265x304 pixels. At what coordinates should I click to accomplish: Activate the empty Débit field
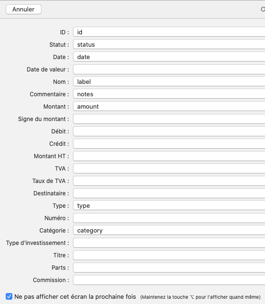(x=169, y=131)
